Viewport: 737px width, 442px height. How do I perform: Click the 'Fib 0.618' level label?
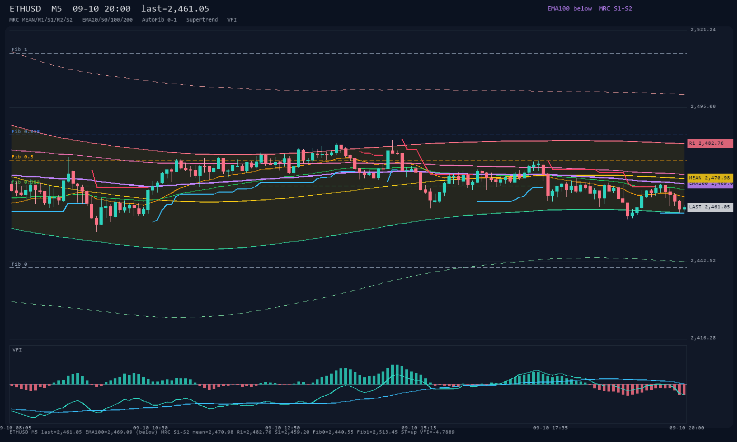pyautogui.click(x=26, y=132)
